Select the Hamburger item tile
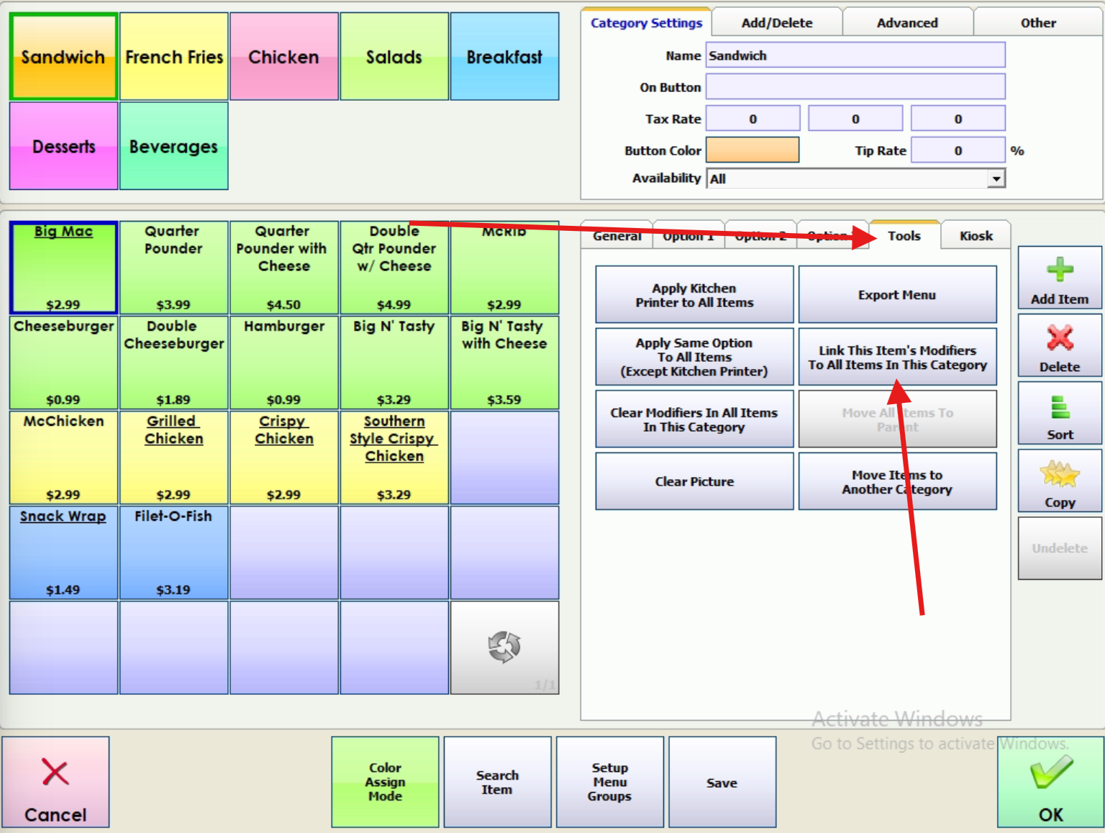 pos(284,363)
